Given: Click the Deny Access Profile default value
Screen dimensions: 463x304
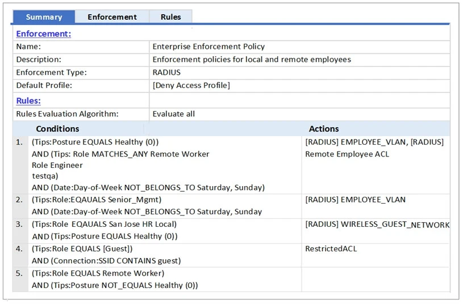Looking at the screenshot, I should point(191,86).
